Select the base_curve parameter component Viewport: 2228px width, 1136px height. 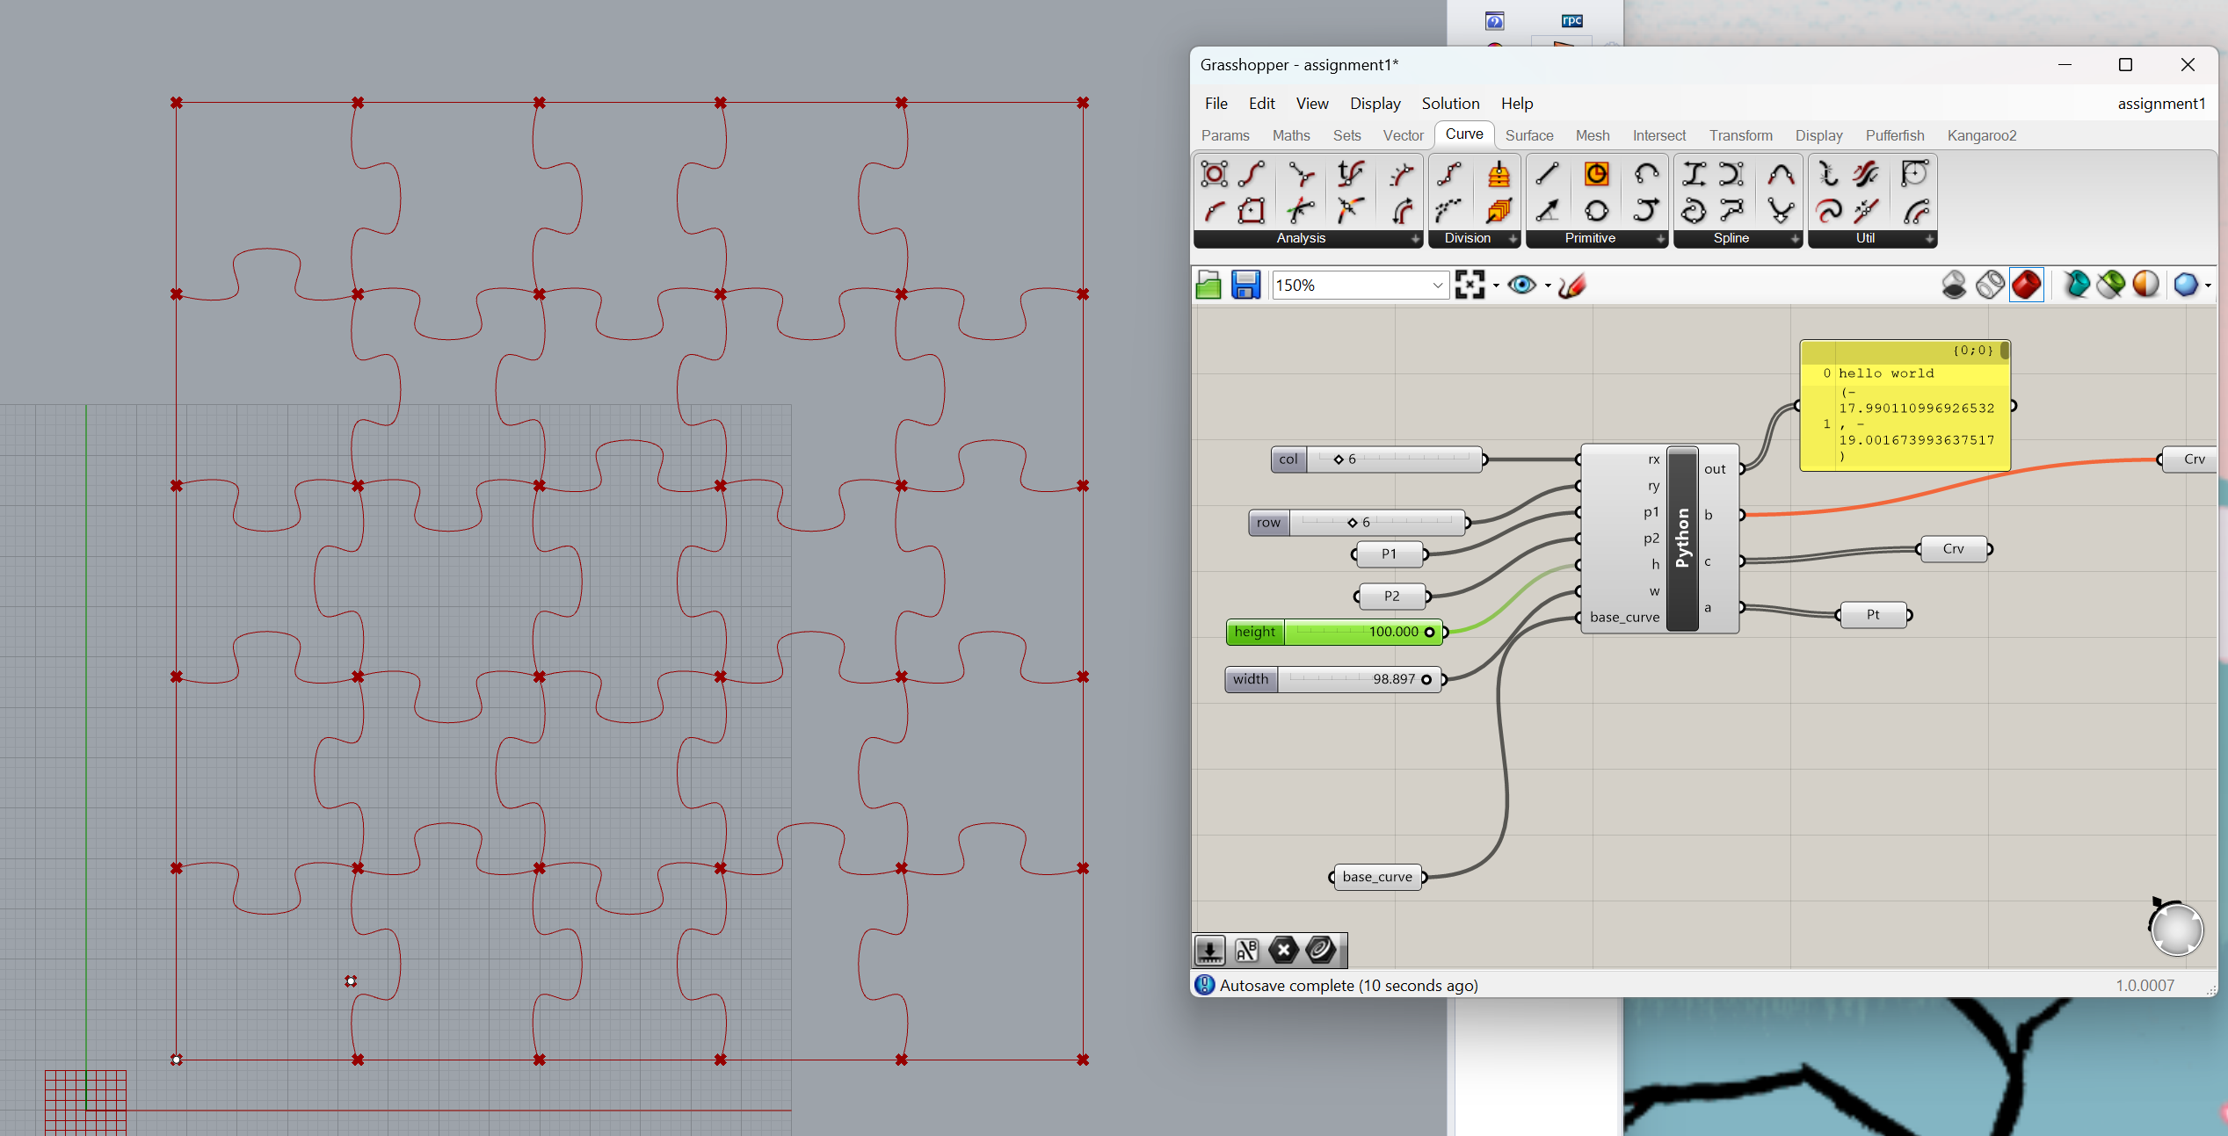tap(1376, 876)
